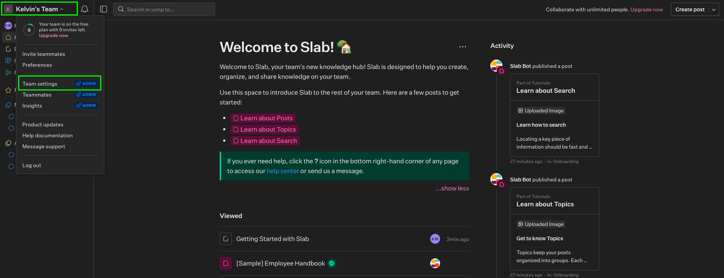Viewport: 724px width, 278px height.
Task: Focus the Search or jump to field
Action: pos(164,9)
